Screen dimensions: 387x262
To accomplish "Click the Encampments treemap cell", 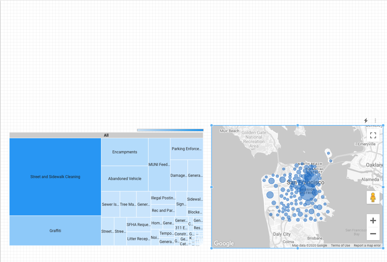I will [125, 152].
